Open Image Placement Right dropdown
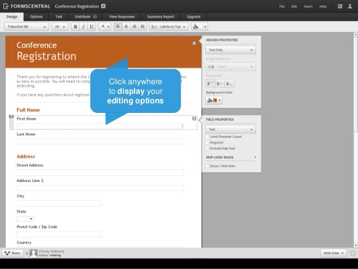358x269 pixels. [231, 67]
